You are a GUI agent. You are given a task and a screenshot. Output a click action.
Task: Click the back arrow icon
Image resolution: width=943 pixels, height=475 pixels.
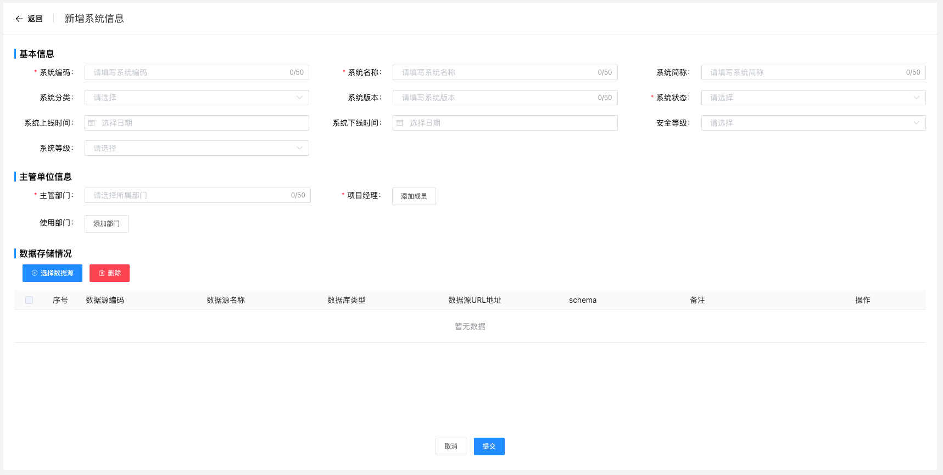pyautogui.click(x=19, y=19)
